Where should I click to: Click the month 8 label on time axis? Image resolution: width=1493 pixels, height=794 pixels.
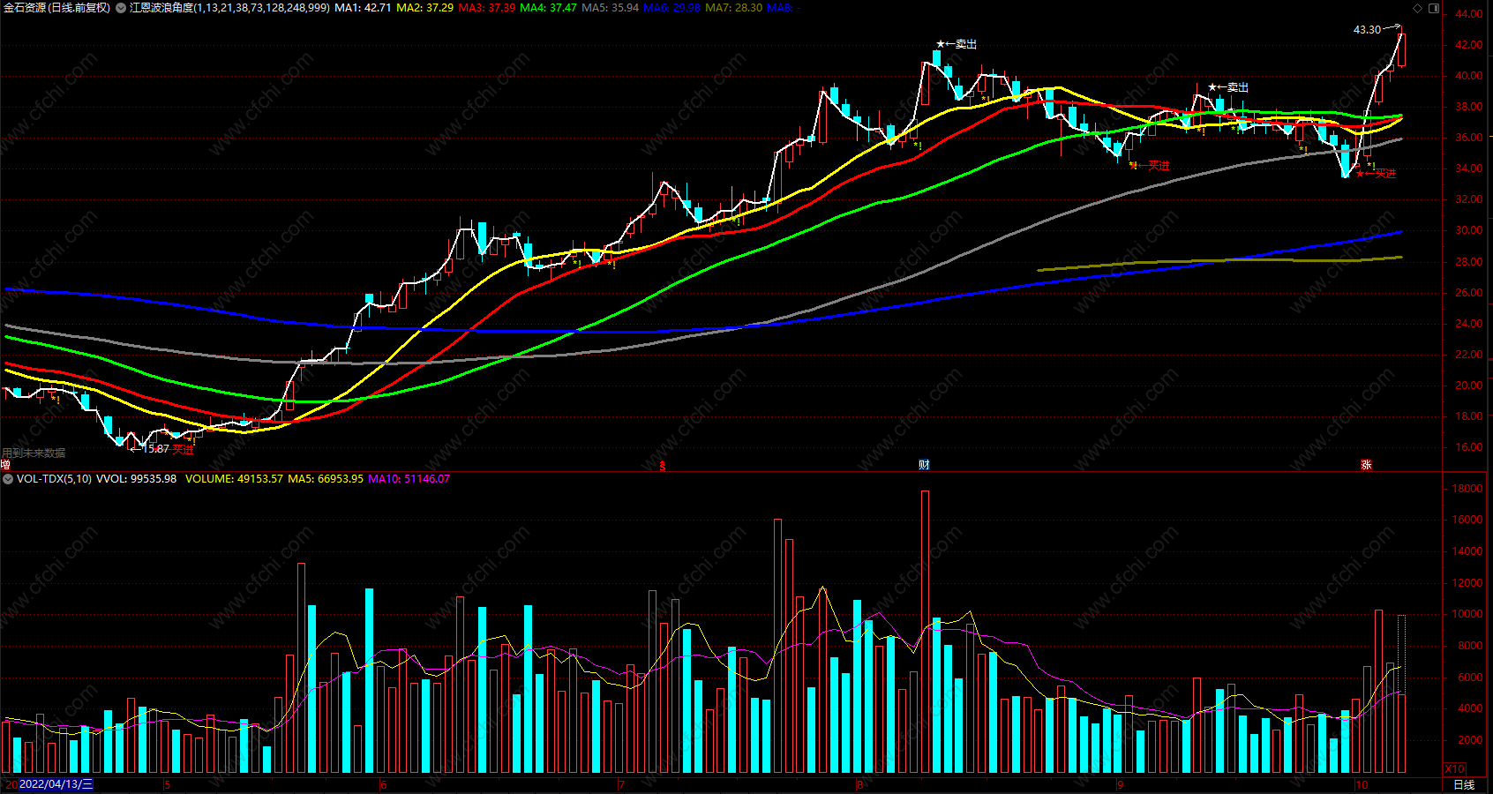[x=860, y=784]
